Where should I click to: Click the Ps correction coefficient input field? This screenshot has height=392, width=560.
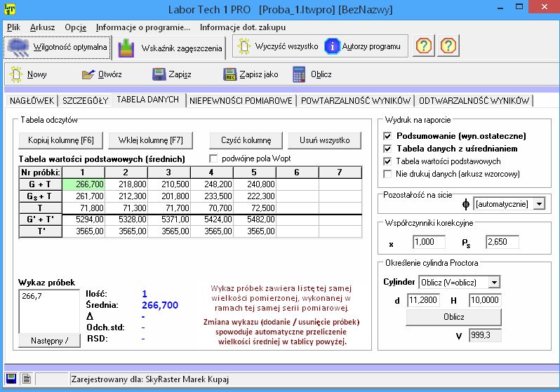pyautogui.click(x=501, y=242)
